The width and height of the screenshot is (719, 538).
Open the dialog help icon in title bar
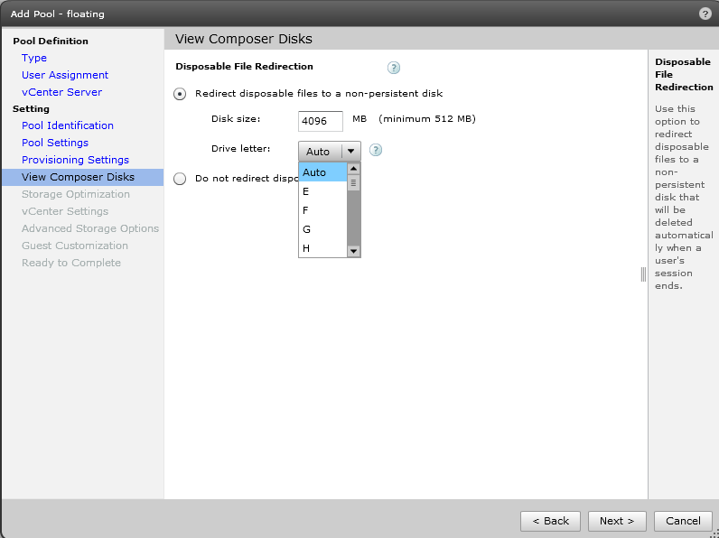[705, 14]
